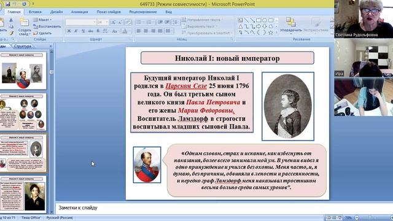Click Светлана Рудольфовна participant video tile

(364, 19)
